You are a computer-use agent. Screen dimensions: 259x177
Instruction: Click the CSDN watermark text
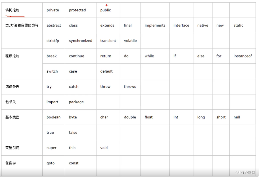(245, 173)
